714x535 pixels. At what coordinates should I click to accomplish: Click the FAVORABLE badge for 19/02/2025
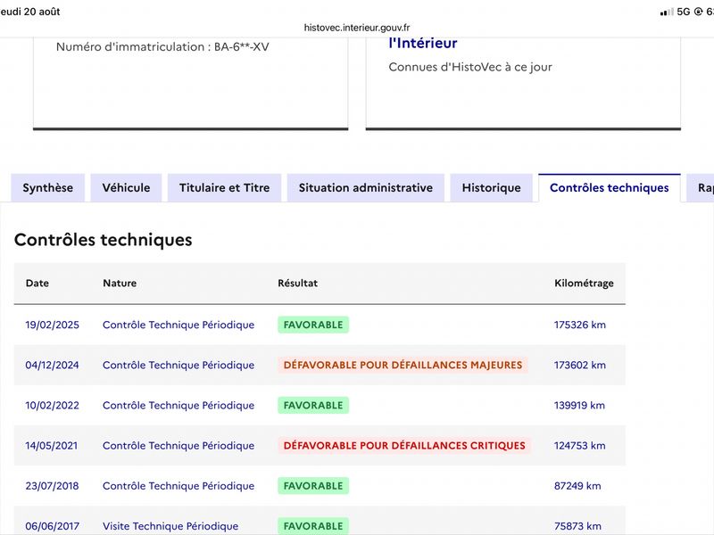coord(313,325)
